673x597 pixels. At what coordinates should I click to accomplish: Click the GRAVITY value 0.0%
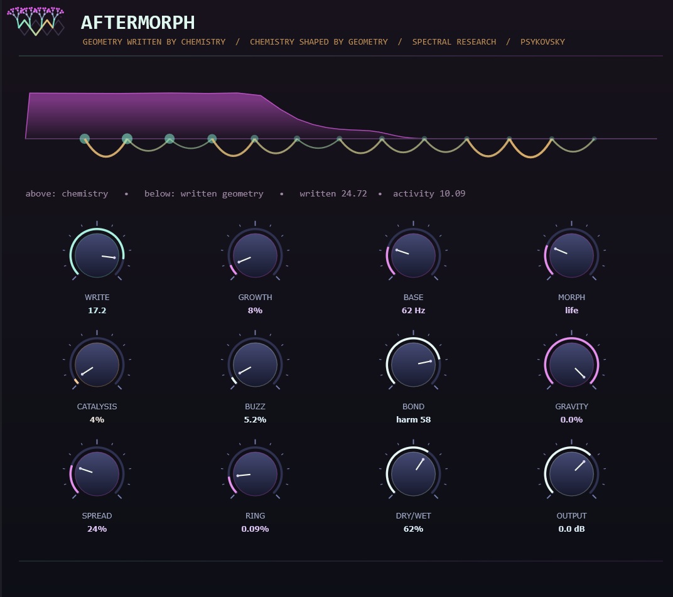[x=571, y=420]
